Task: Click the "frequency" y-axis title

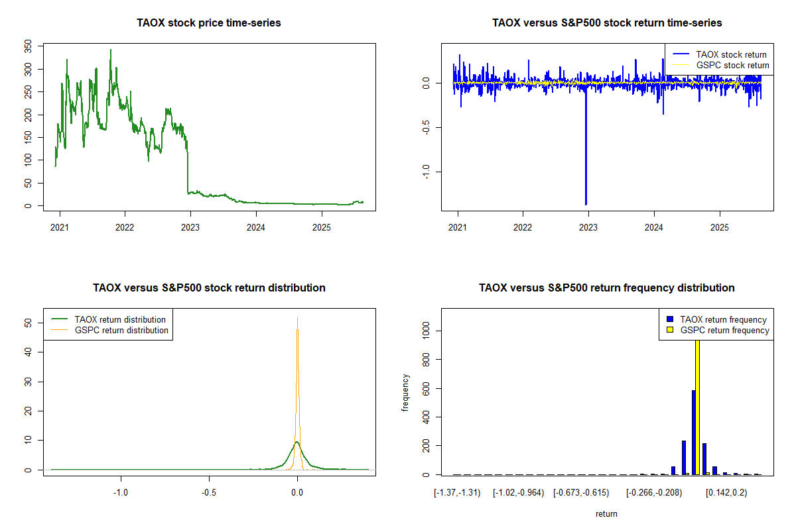Action: pos(405,392)
